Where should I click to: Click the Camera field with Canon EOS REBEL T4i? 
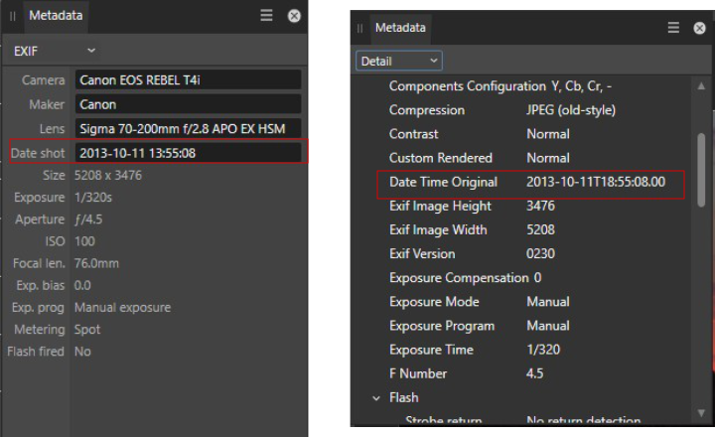(x=188, y=79)
